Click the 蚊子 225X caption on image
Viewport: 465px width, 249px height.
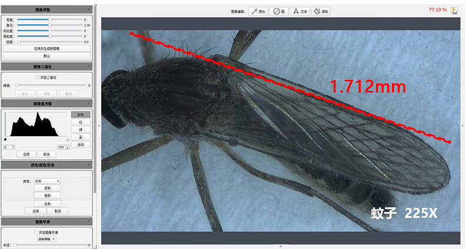tap(404, 213)
